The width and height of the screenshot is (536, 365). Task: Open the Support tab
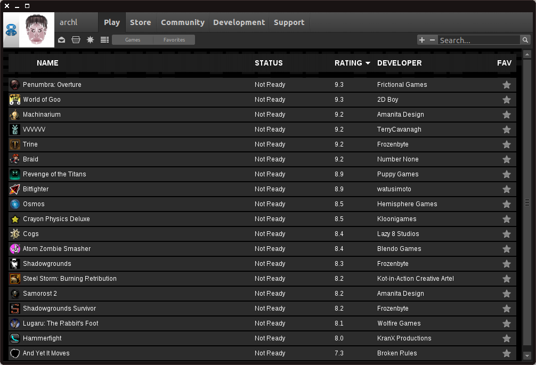[289, 22]
